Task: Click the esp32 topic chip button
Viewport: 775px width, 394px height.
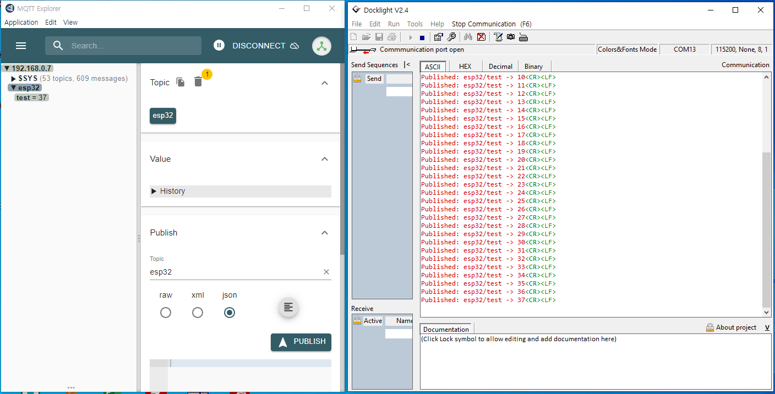Action: coord(163,116)
